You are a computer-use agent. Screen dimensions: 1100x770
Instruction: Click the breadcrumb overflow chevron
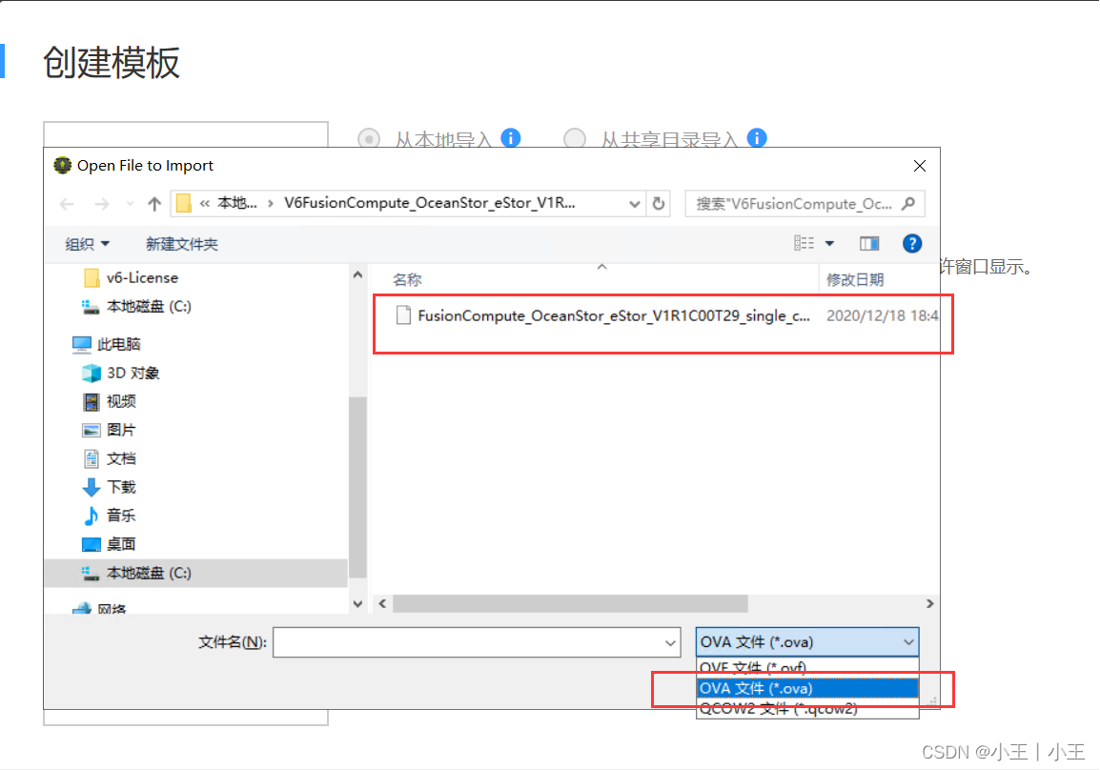pyautogui.click(x=205, y=203)
